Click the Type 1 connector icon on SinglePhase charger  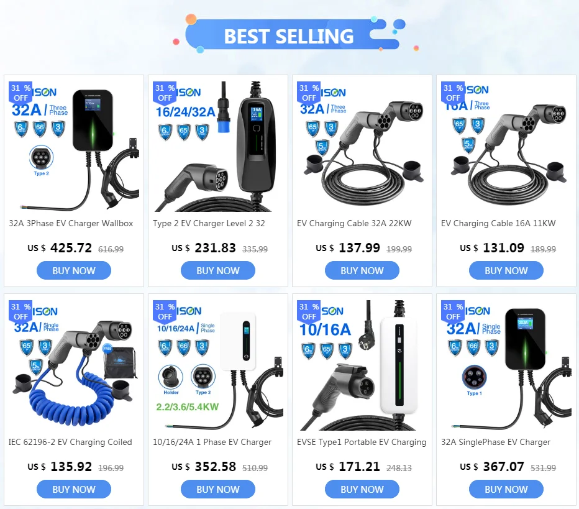(474, 380)
